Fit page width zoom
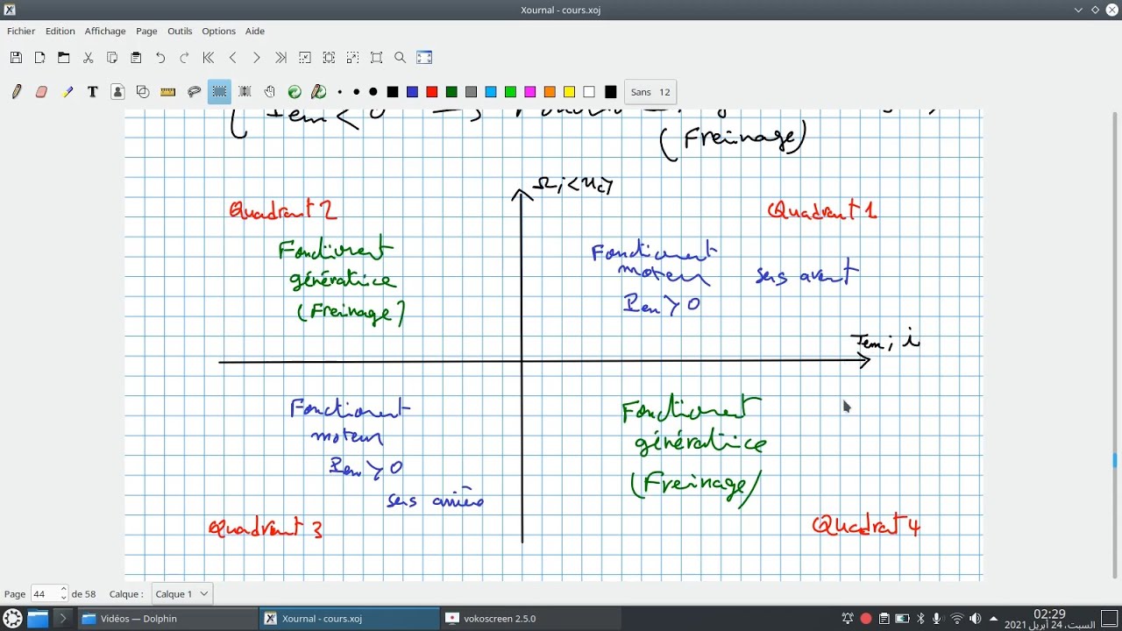The width and height of the screenshot is (1122, 631). (x=329, y=58)
